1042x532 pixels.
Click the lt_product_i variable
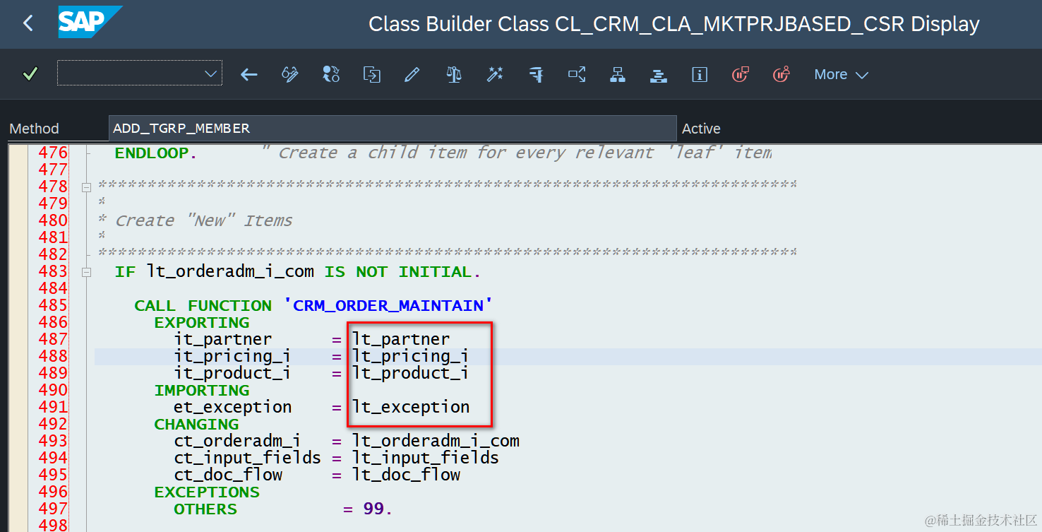pyautogui.click(x=410, y=374)
